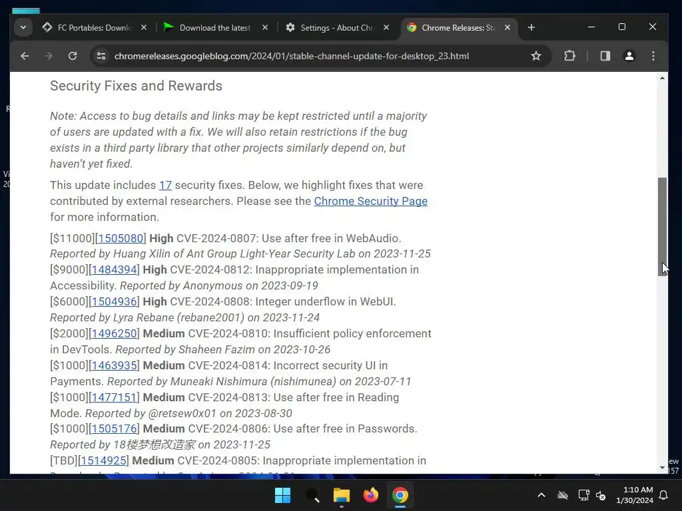Open the Windows Start menu
Viewport: 682px width, 511px height.
click(282, 495)
